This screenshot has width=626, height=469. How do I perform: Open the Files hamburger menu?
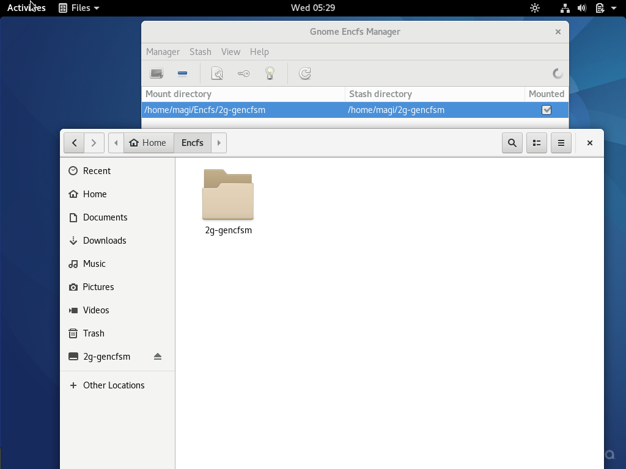561,143
